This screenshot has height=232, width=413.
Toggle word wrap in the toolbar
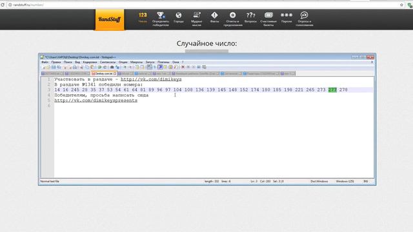pos(149,67)
